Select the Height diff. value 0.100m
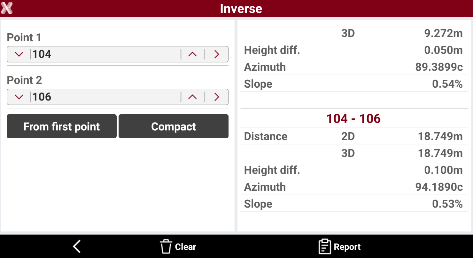Viewport: 473px width, 258px height. 443,170
